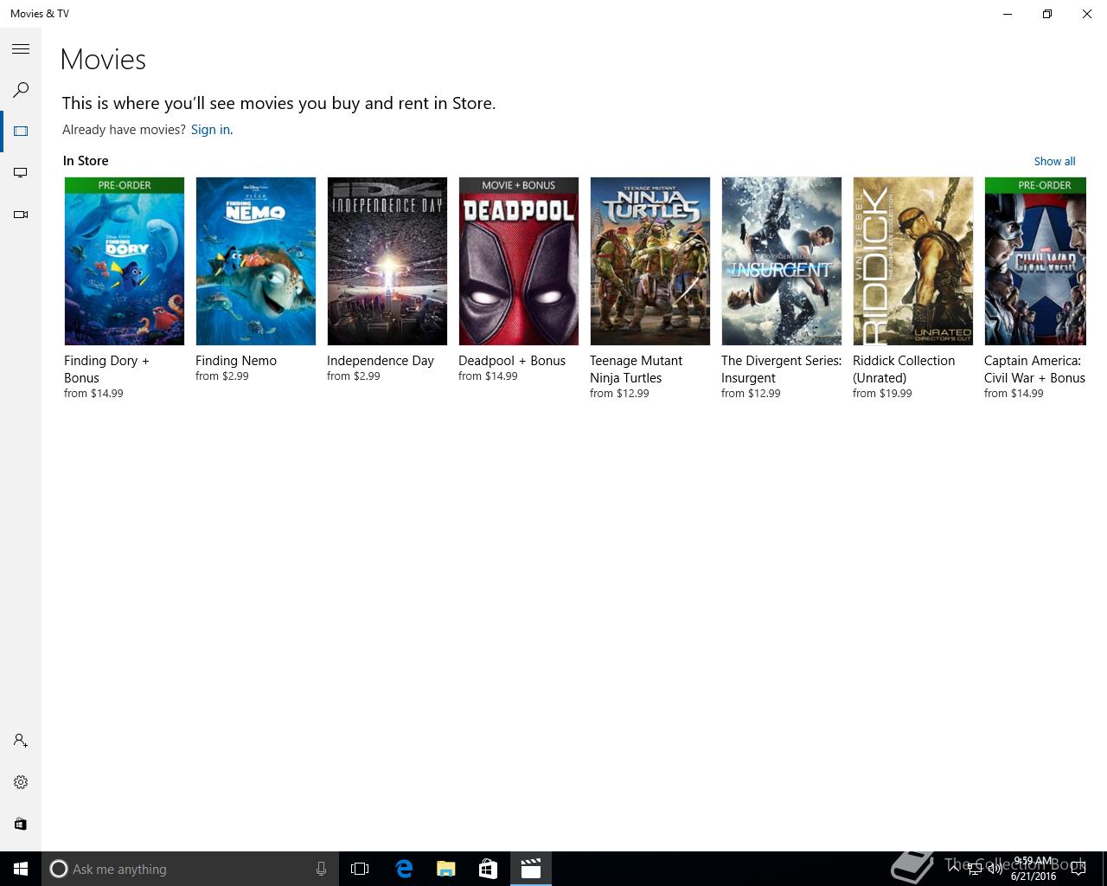Click Riddick Collection (Unrated) title text
This screenshot has height=886, width=1107.
click(x=904, y=369)
